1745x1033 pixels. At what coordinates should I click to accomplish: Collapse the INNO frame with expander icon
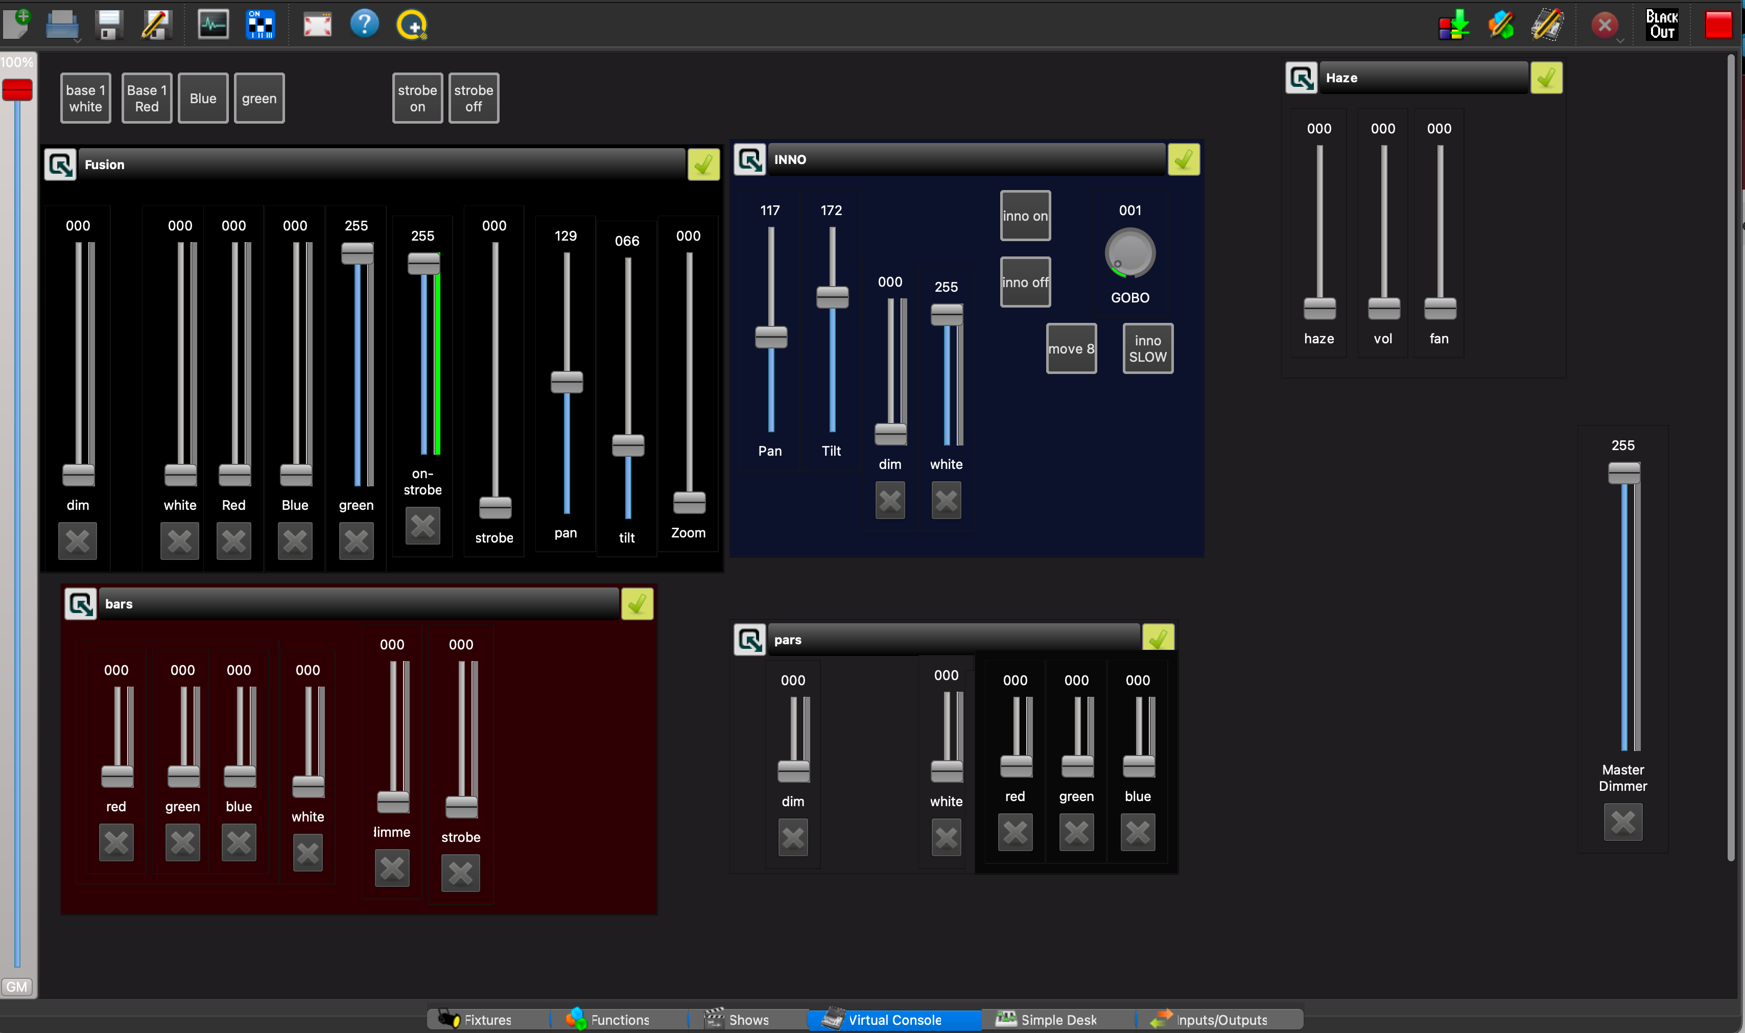(750, 159)
